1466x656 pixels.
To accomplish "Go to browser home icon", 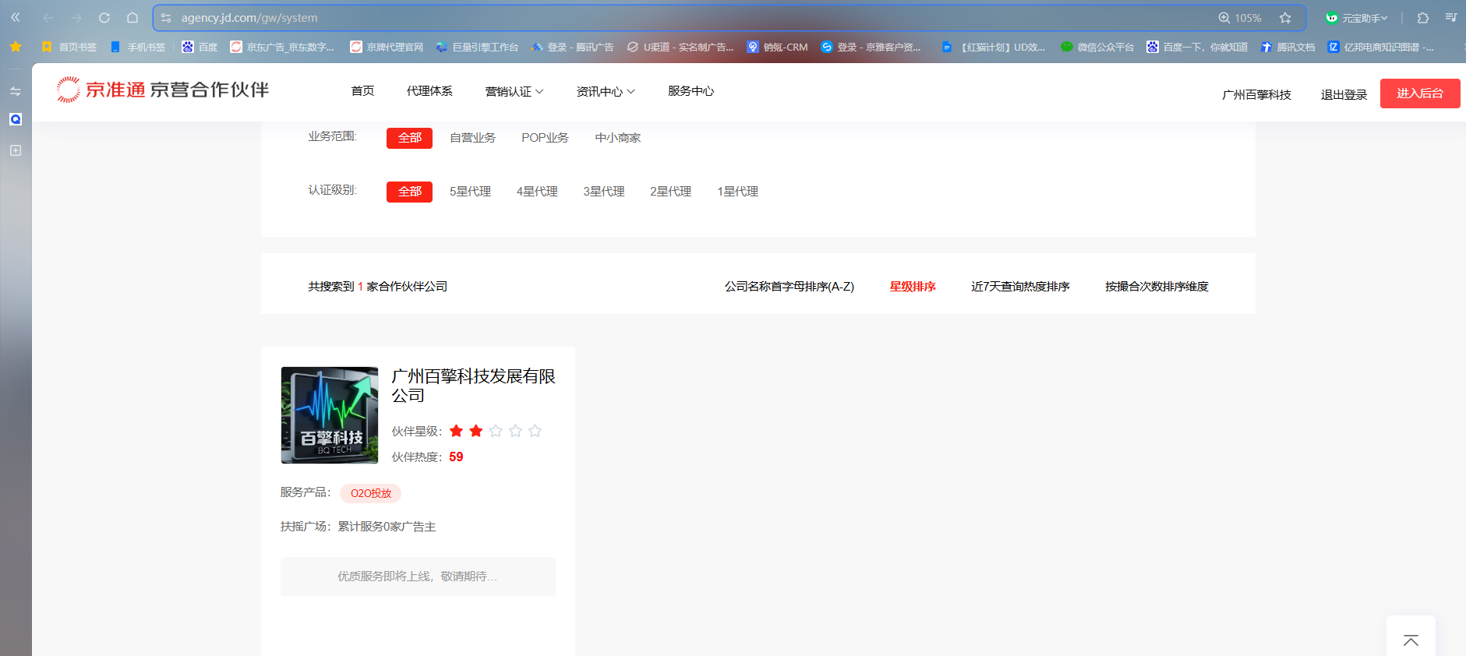I will pyautogui.click(x=132, y=18).
